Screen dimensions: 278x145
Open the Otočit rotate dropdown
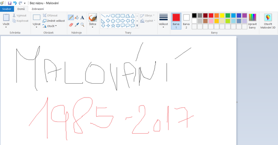[x=50, y=26]
